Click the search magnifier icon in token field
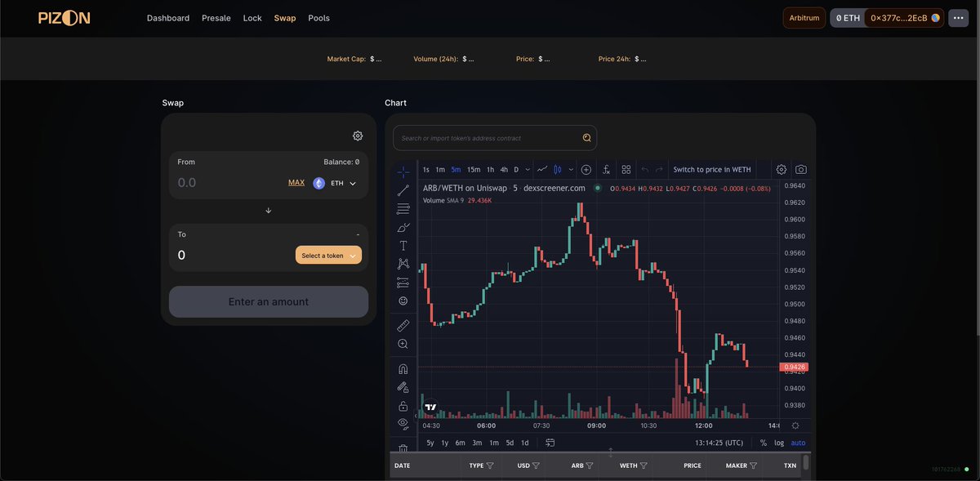Screen dimensions: 980x481 pyautogui.click(x=586, y=138)
